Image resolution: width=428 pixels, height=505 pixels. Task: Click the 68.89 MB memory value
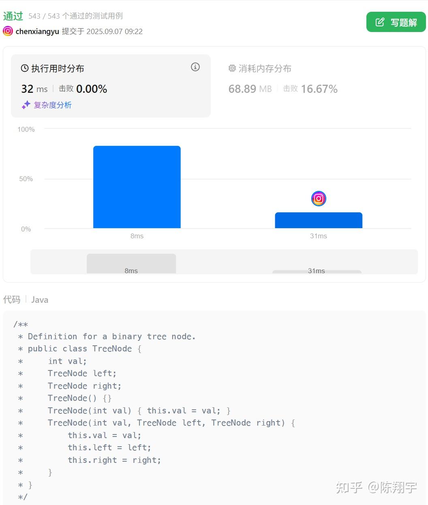[x=250, y=89]
